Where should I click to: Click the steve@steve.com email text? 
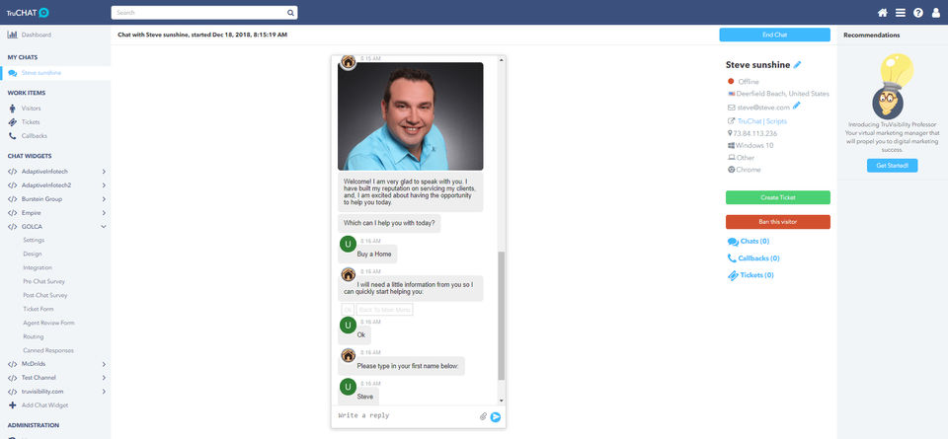tap(763, 108)
